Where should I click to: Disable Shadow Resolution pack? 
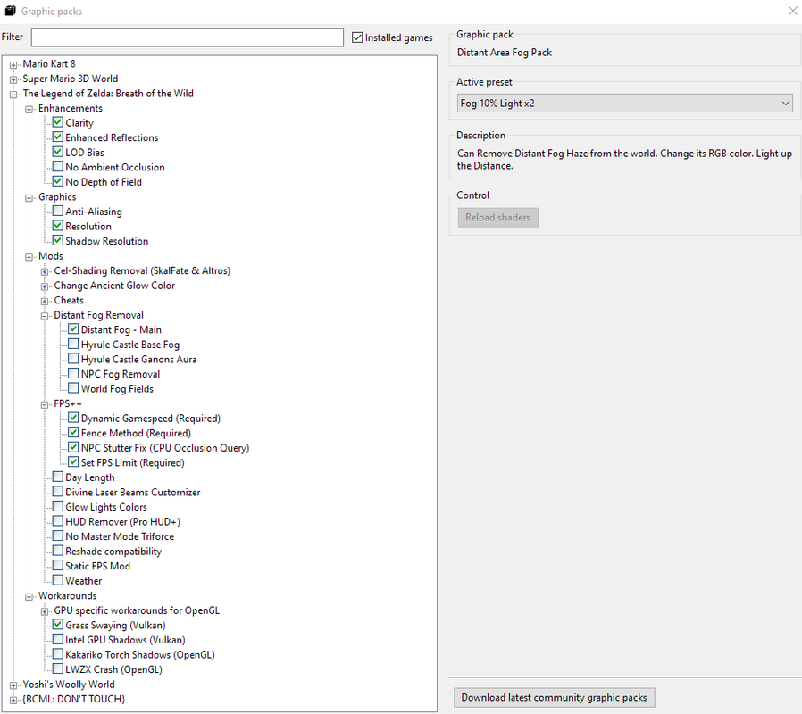coord(58,240)
